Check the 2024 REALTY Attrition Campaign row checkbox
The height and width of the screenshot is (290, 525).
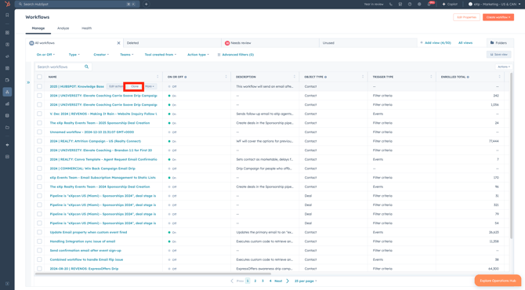[x=39, y=141]
